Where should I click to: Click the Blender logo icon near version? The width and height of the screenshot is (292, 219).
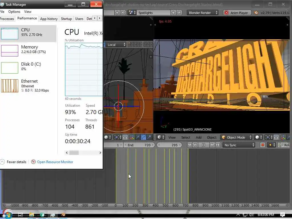point(256,13)
